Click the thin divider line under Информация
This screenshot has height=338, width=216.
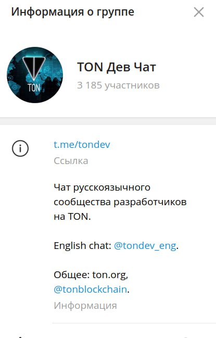(x=134, y=323)
